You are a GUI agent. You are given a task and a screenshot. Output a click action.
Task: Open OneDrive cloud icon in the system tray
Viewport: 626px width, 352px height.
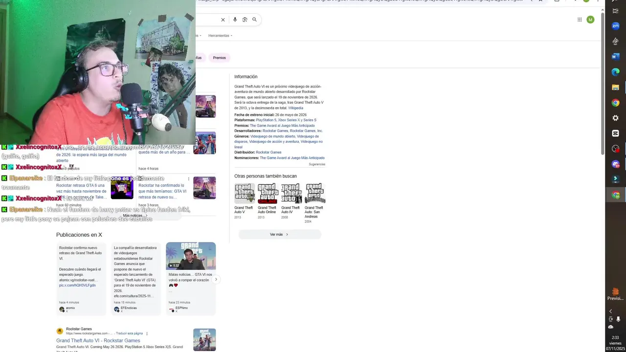tap(610, 327)
